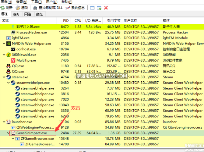Image resolution: width=204 pixels, height=152 pixels.
Task: Sort by the 专用字节 column header
Action: pos(112,21)
